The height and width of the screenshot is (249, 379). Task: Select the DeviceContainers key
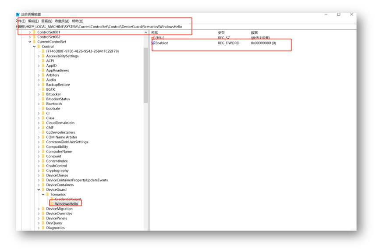pos(60,185)
